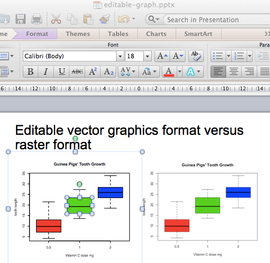Increase font size with A up icon
The height and width of the screenshot is (263, 270).
(x=162, y=56)
